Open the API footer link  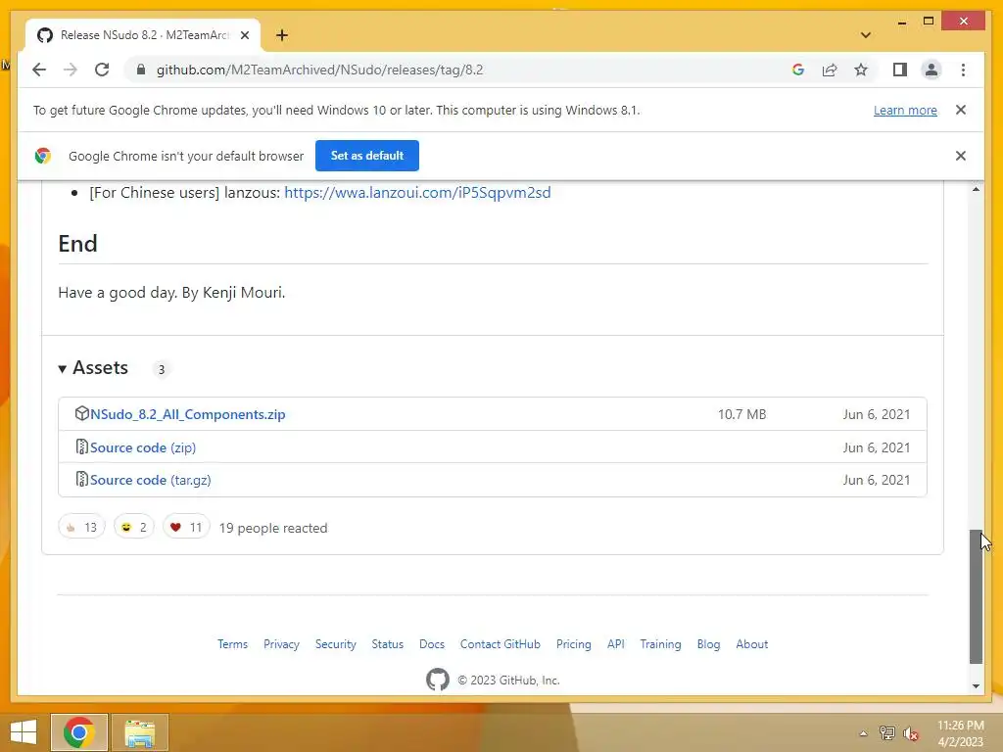tap(615, 644)
